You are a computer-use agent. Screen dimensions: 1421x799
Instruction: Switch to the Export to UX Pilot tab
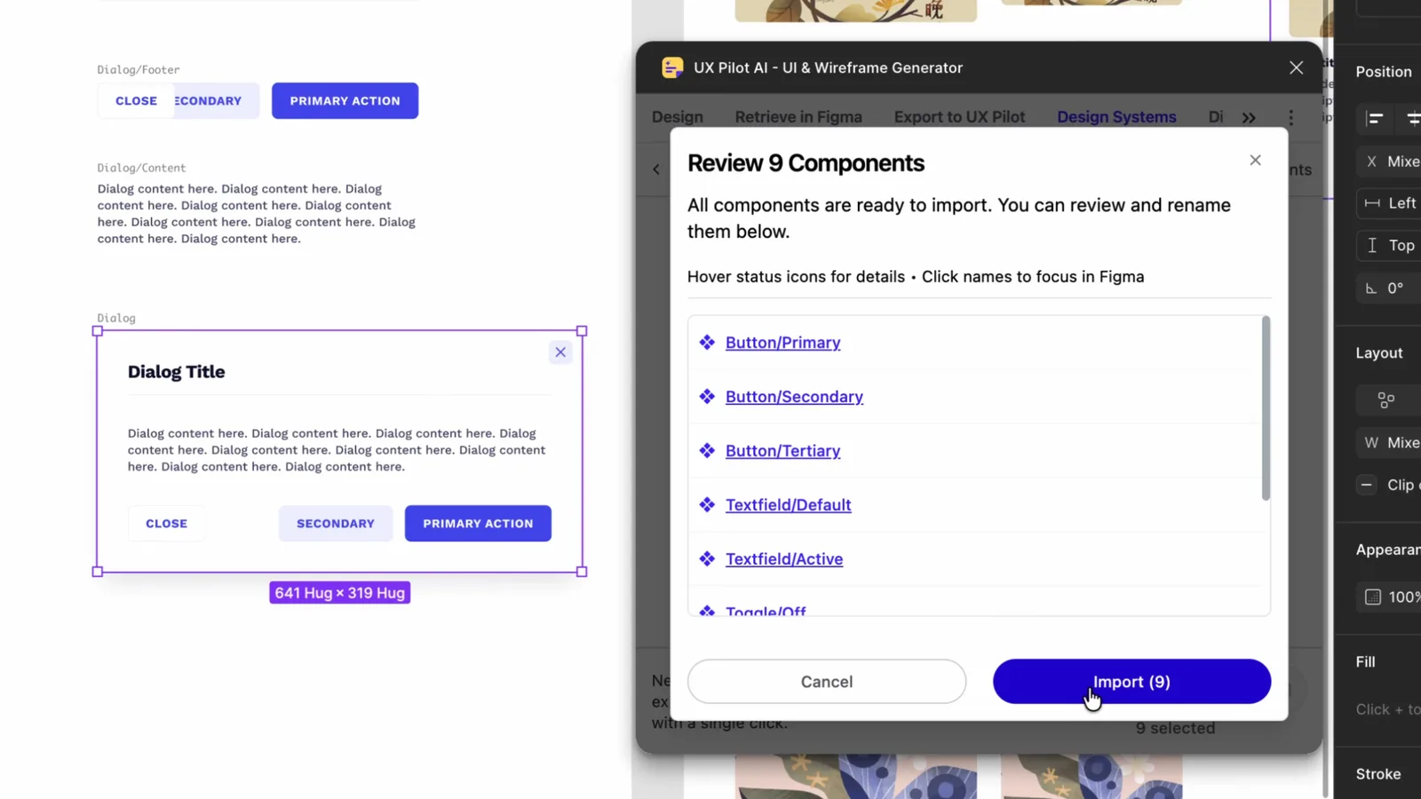click(x=959, y=117)
